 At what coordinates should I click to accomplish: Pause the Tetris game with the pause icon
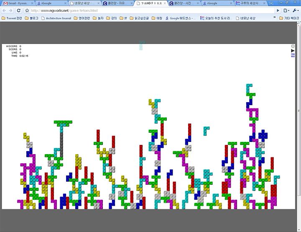point(293,46)
